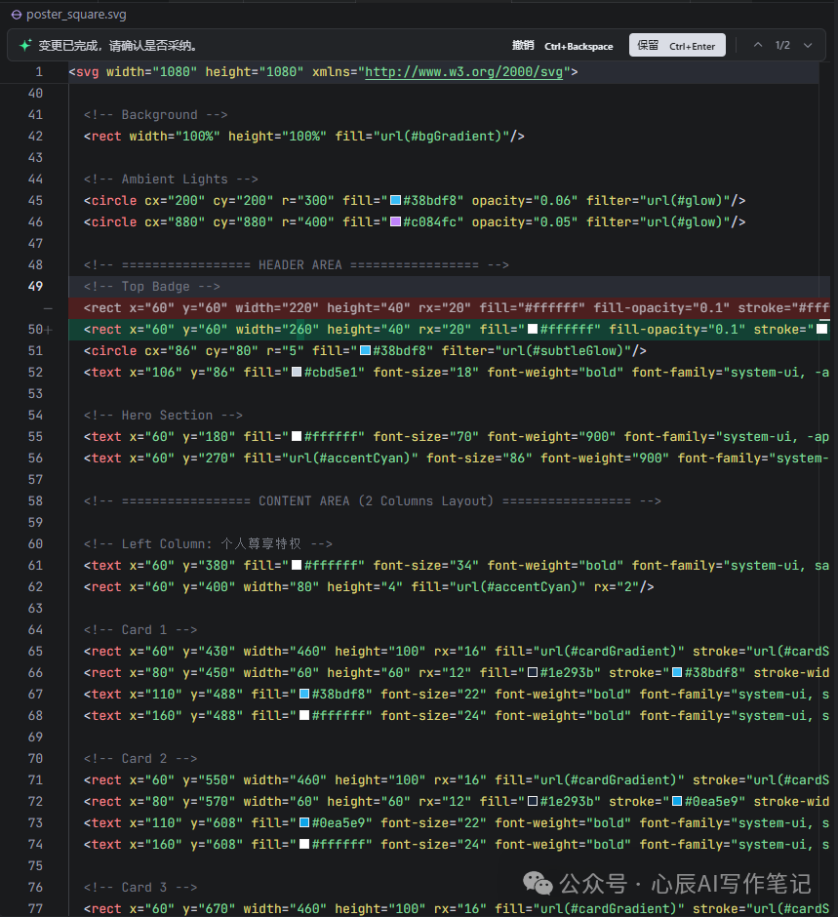Image resolution: width=838 pixels, height=917 pixels.
Task: Click the sparkle AI icon in the banner
Action: click(25, 46)
